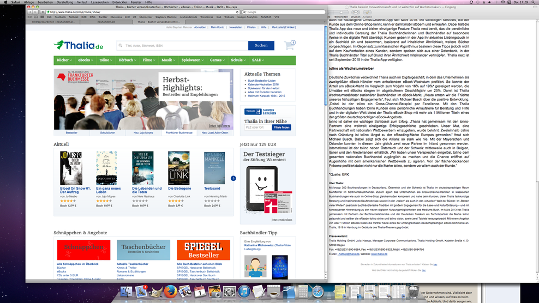
Task: Open Calendar from the dock
Action: point(200,292)
